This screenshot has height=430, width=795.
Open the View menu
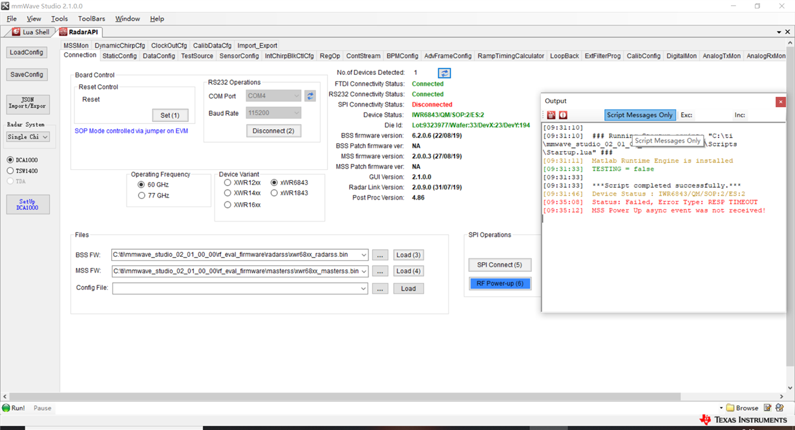pyautogui.click(x=34, y=19)
